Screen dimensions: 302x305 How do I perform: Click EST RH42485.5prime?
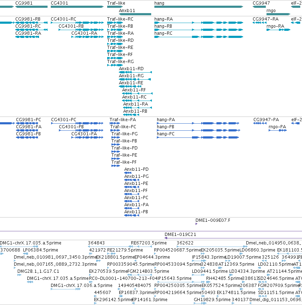click(x=208, y=282)
